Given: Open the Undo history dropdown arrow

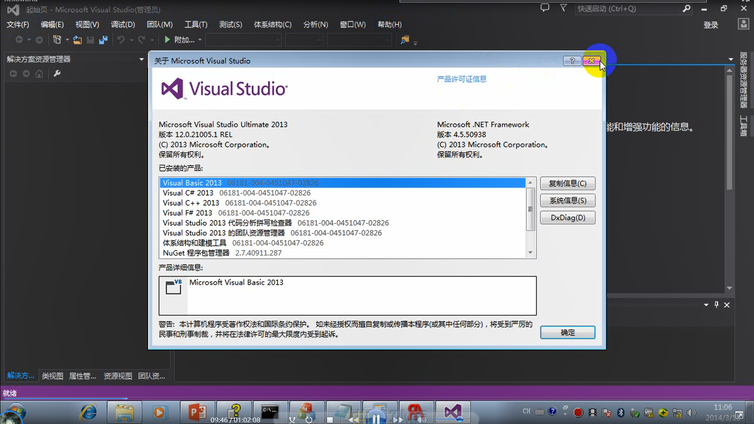Looking at the screenshot, I should pyautogui.click(x=131, y=40).
